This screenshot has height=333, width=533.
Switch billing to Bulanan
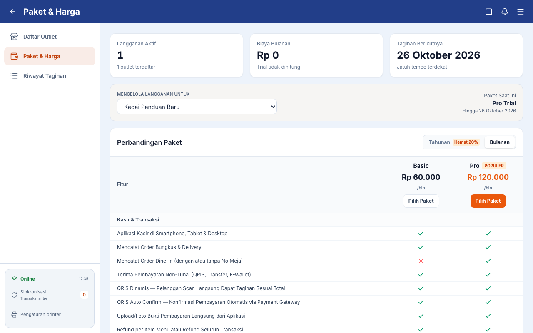tap(500, 142)
